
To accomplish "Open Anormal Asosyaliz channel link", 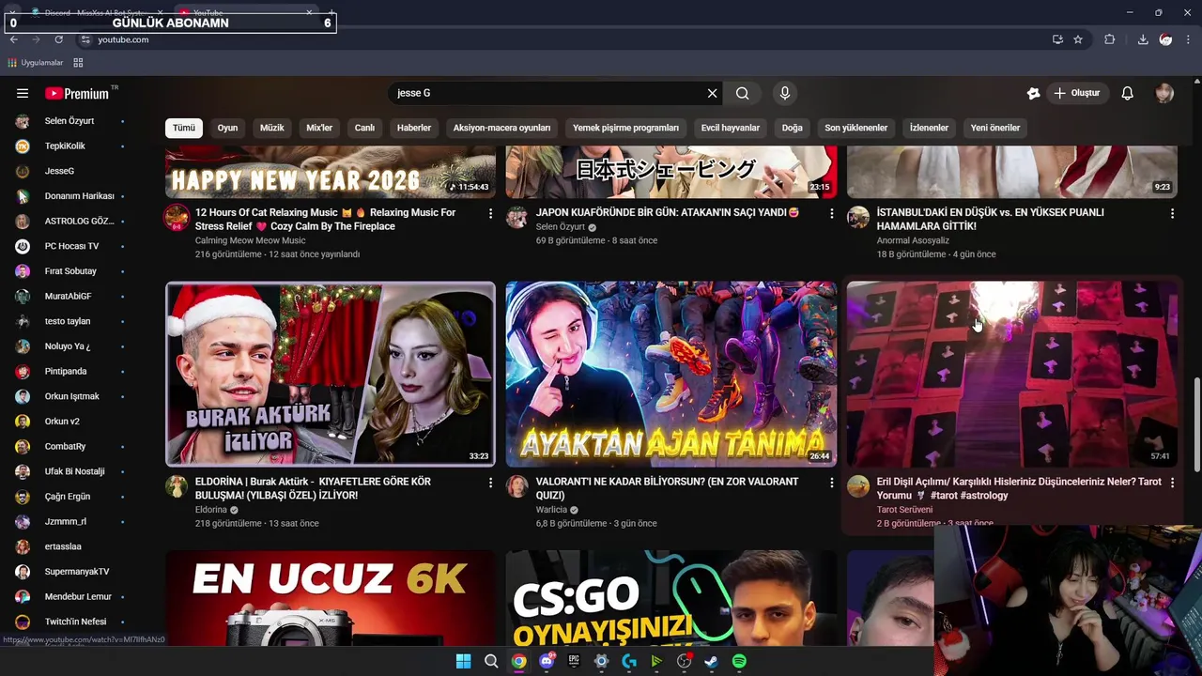I will click(x=913, y=240).
